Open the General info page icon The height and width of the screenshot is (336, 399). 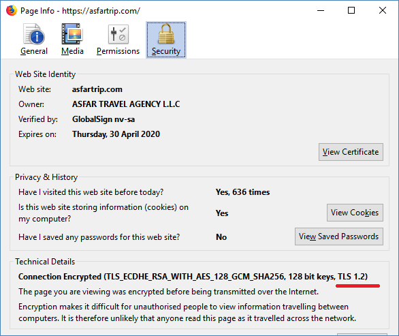point(34,34)
